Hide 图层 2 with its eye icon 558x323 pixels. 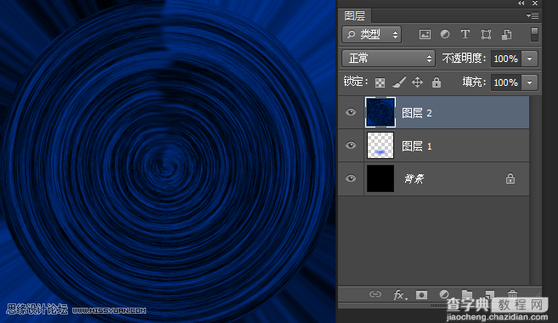click(x=351, y=112)
